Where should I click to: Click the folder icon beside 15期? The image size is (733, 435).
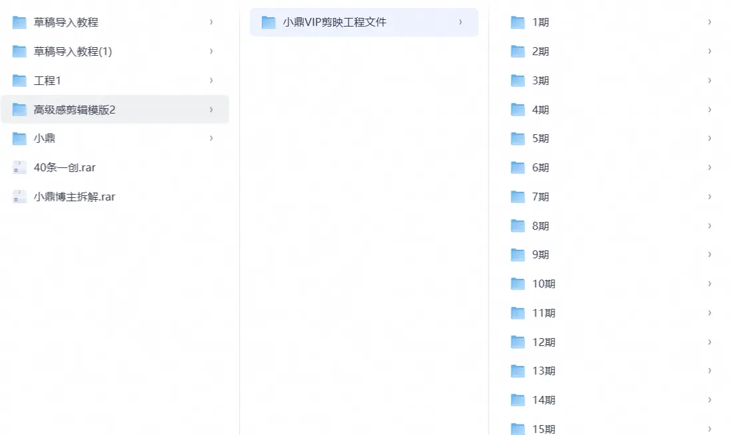[x=518, y=429]
